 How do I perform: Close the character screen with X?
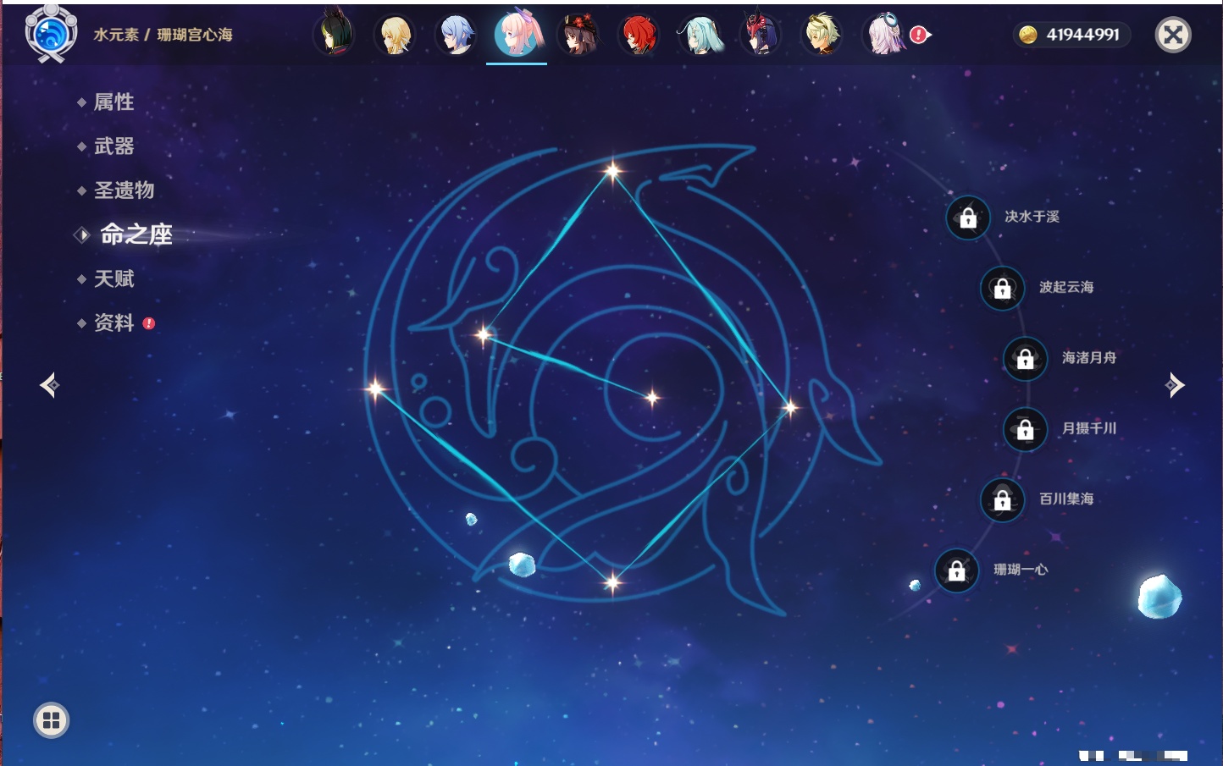tap(1173, 35)
